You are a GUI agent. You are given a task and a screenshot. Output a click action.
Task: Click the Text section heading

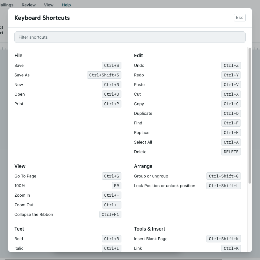pyautogui.click(x=19, y=229)
